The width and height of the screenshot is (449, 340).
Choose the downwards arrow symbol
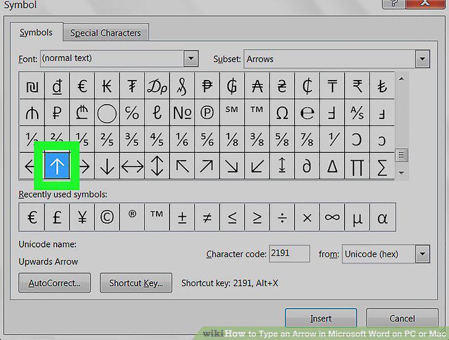(x=107, y=166)
